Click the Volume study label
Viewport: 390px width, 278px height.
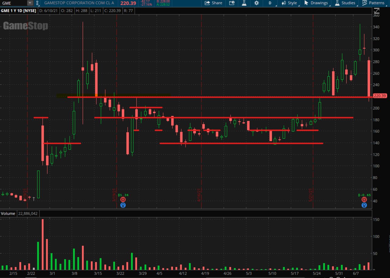tap(8, 214)
